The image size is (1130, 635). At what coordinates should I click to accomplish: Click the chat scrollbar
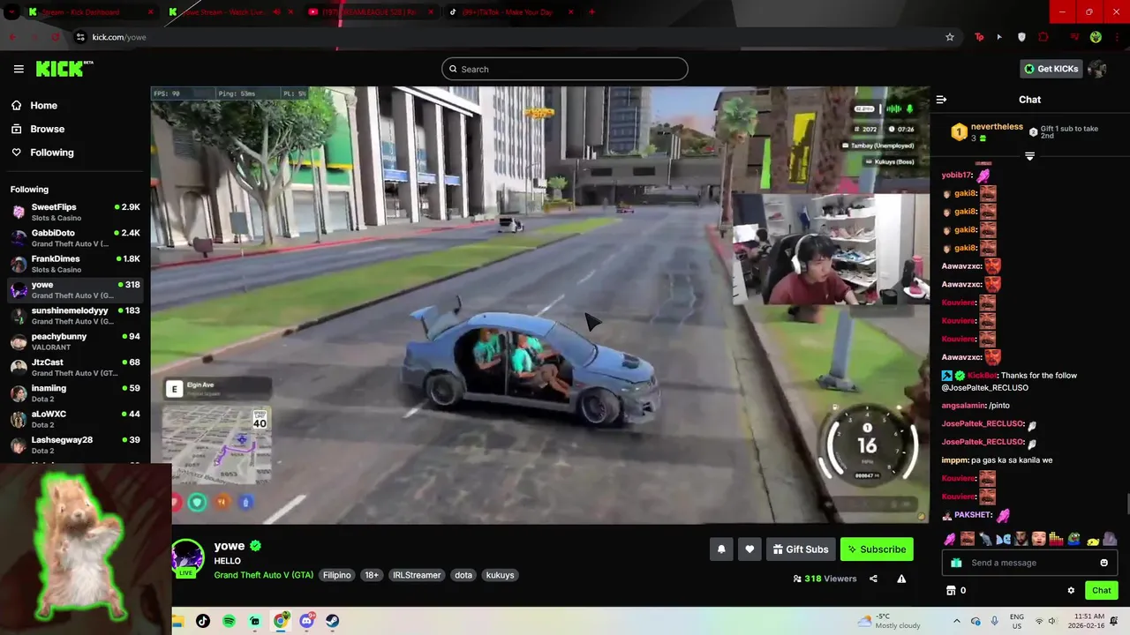1126,505
